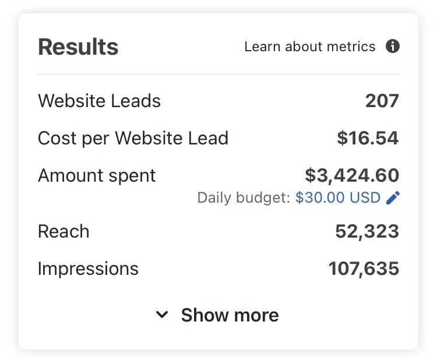Click the 52,323 reach value
This screenshot has height=357, width=437.
click(x=367, y=232)
